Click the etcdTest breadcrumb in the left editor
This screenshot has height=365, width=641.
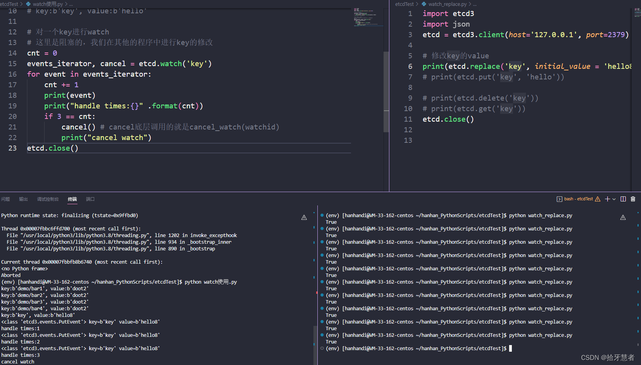click(9, 4)
